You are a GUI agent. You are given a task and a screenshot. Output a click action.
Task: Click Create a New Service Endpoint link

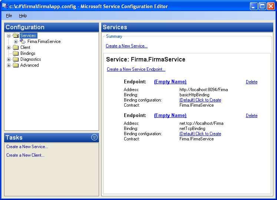pos(136,69)
